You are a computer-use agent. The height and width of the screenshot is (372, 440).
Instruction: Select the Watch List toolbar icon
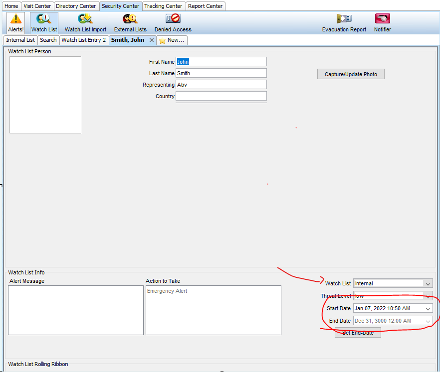pyautogui.click(x=44, y=22)
